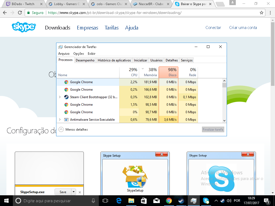Switch to the Histórico de aplicativos tab
Screen dimensions: 275x206
(x=114, y=60)
